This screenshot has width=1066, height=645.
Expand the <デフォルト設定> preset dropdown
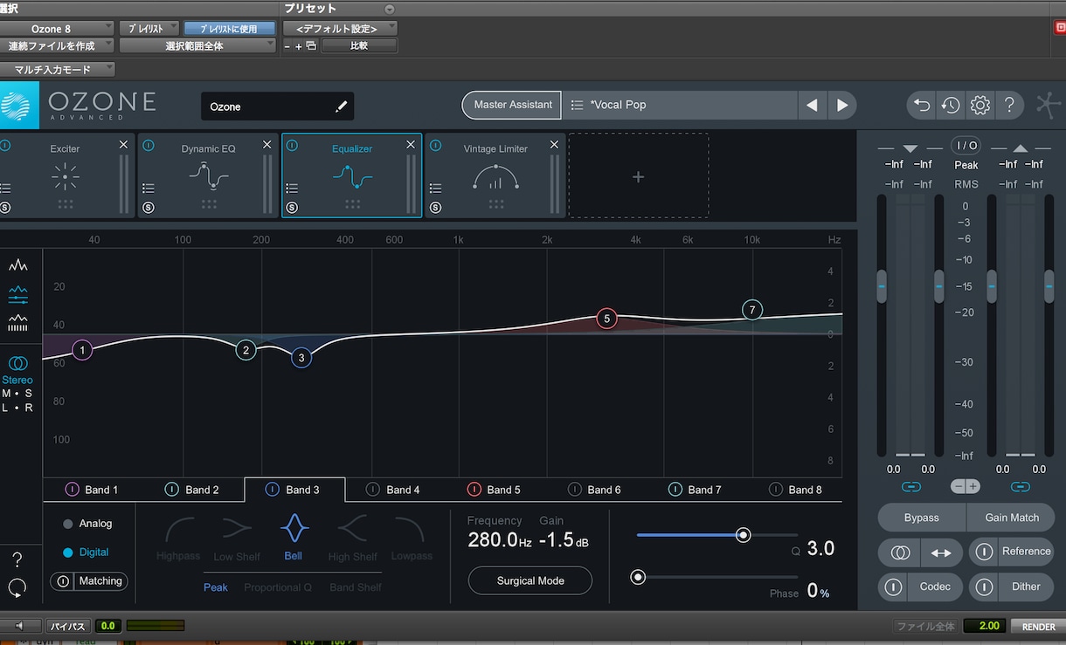341,29
